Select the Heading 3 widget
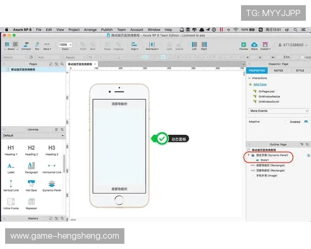This screenshot has height=249, width=311. click(x=52, y=150)
